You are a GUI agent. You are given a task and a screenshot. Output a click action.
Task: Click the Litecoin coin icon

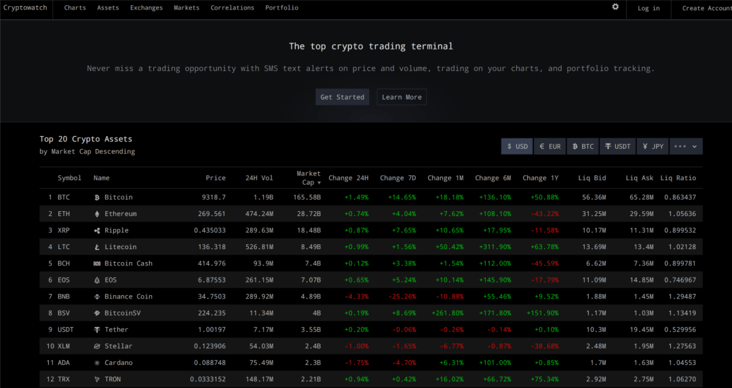coord(97,247)
